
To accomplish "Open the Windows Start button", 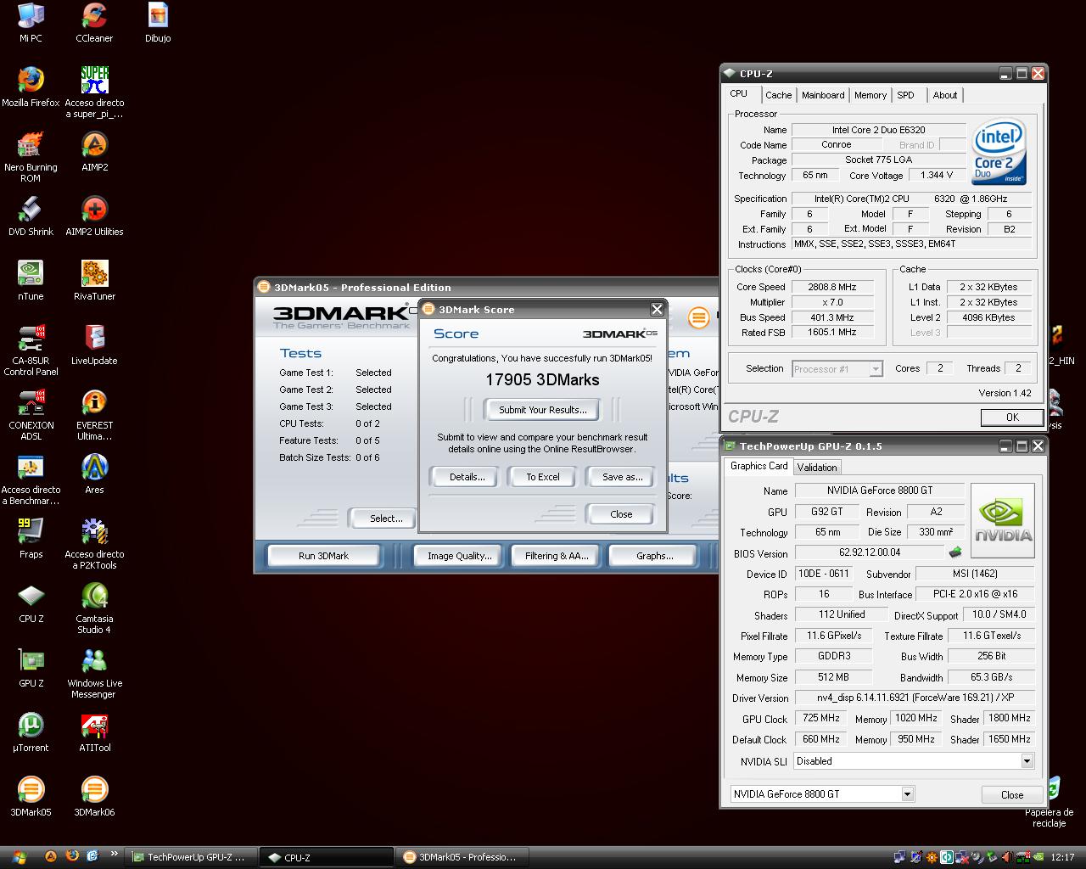I will tap(19, 857).
